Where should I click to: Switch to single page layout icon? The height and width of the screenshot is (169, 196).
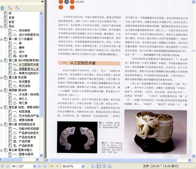point(94,166)
